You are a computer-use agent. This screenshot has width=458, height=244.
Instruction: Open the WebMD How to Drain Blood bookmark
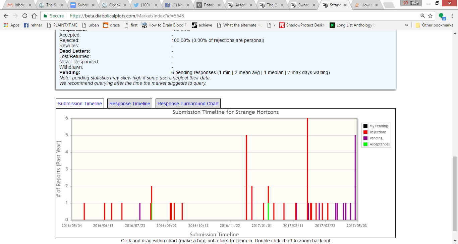pyautogui.click(x=164, y=25)
